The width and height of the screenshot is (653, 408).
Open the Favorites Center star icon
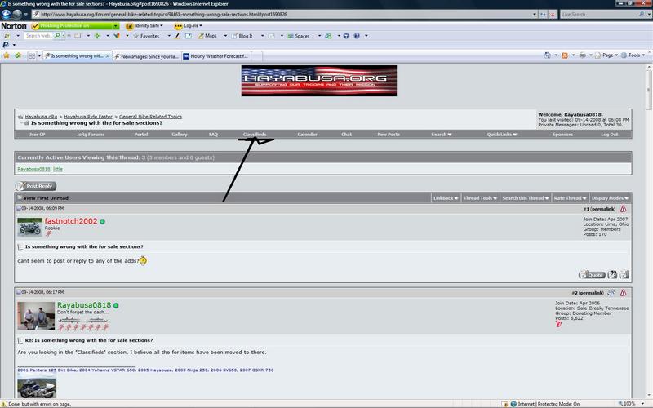7,55
